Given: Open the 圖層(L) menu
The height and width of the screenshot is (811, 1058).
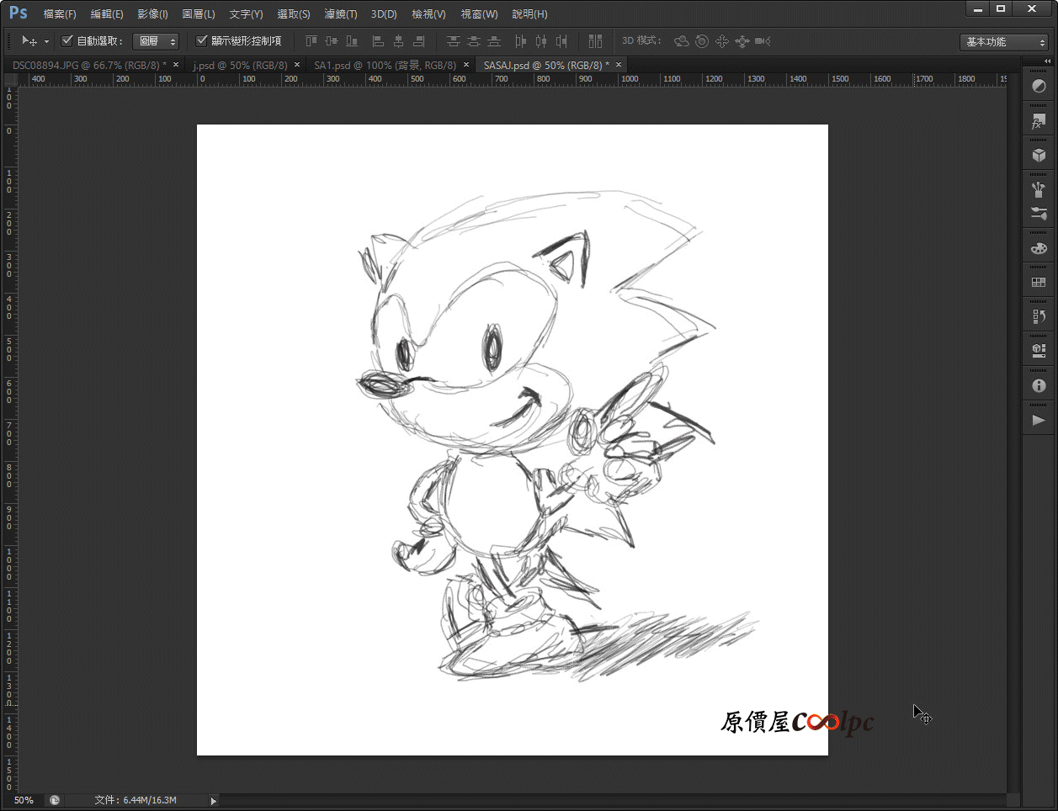Looking at the screenshot, I should click(199, 14).
